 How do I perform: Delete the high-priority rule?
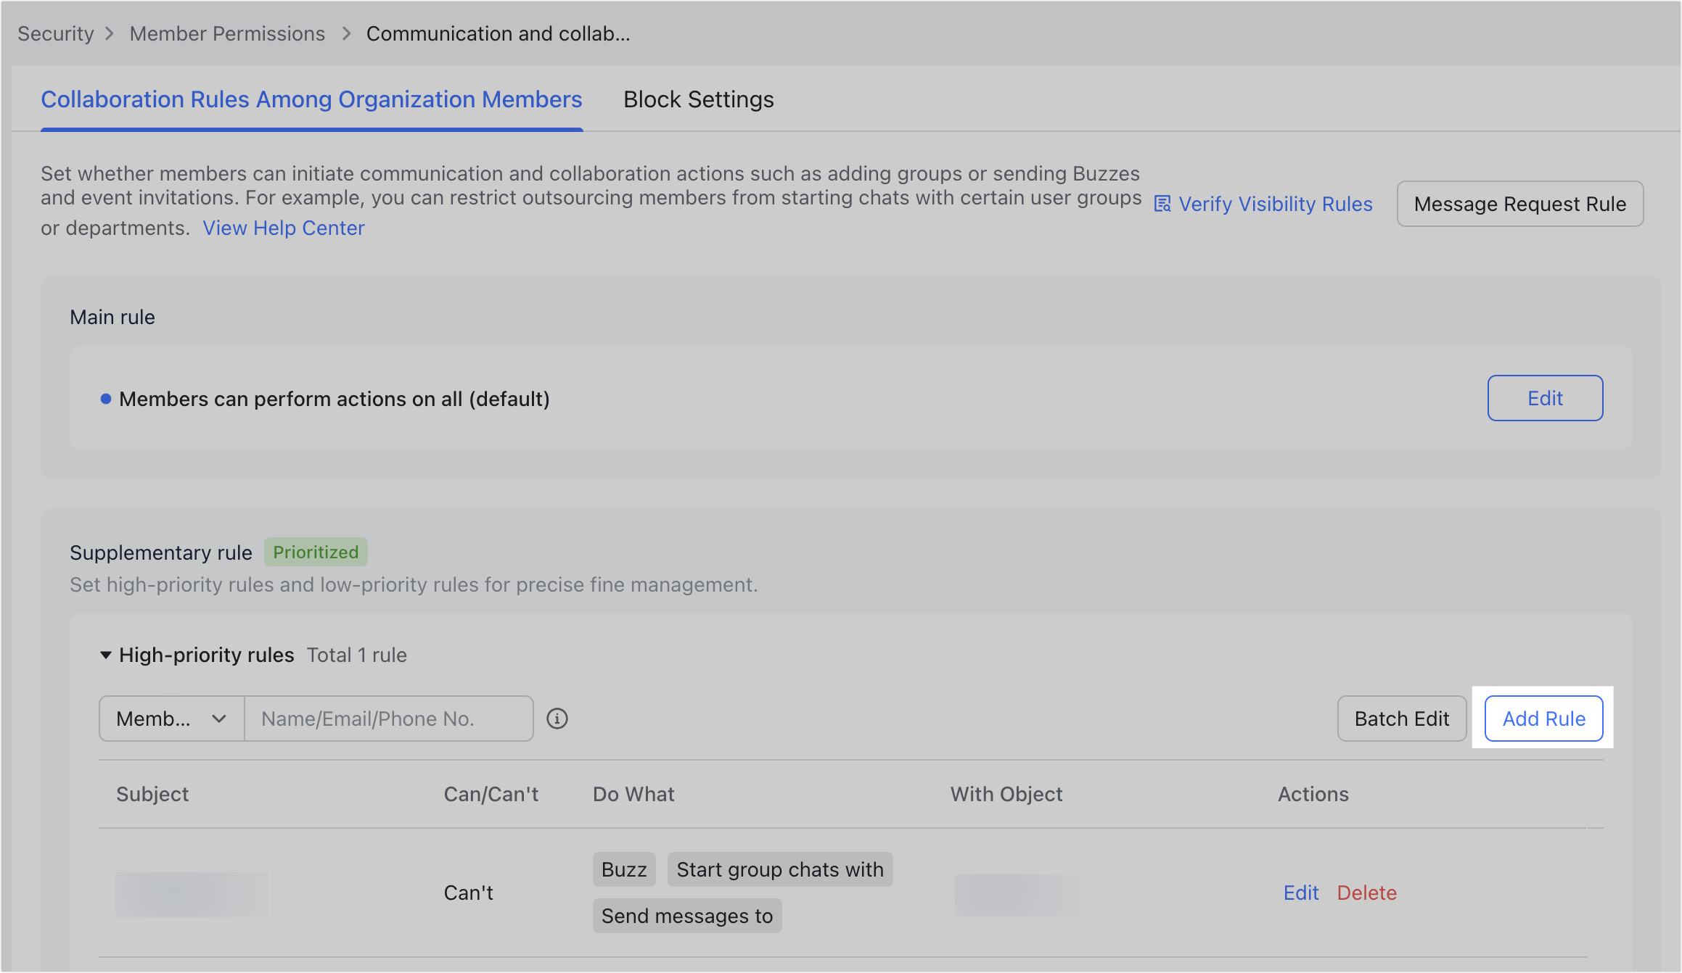pos(1366,893)
